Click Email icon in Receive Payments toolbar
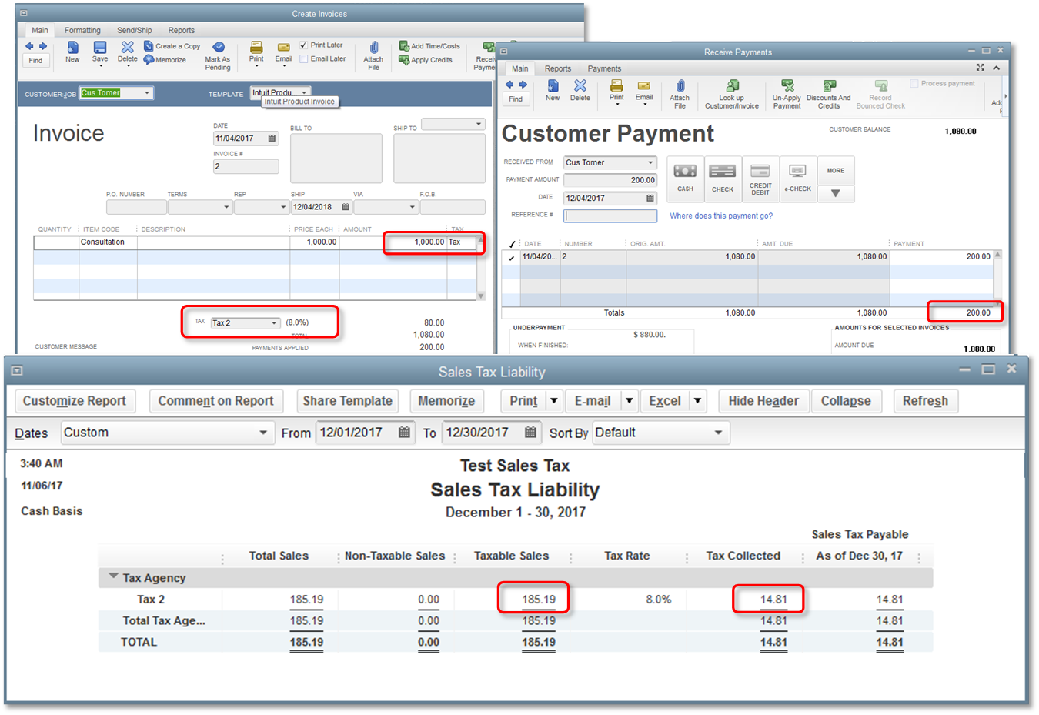Screen dimensions: 1039x715 tap(644, 85)
